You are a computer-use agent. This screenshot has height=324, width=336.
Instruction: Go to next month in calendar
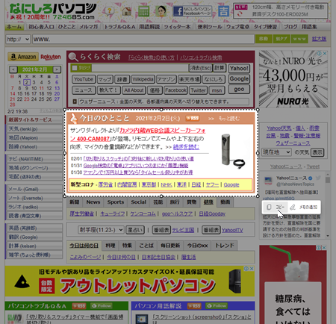coord(57,69)
